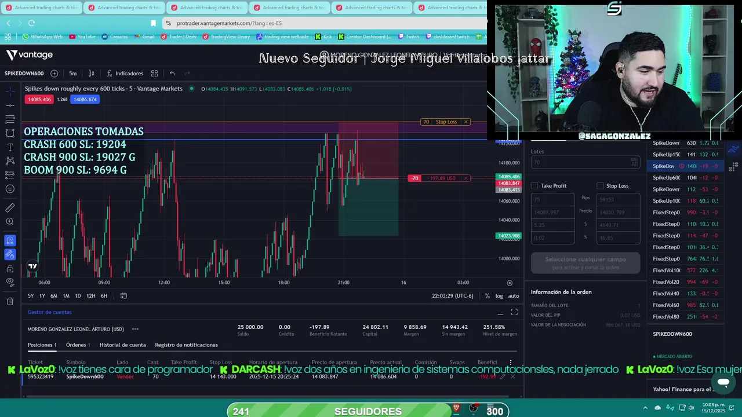Open the Lotes calculator icon
Screen dimensions: 742x417
coord(634,163)
